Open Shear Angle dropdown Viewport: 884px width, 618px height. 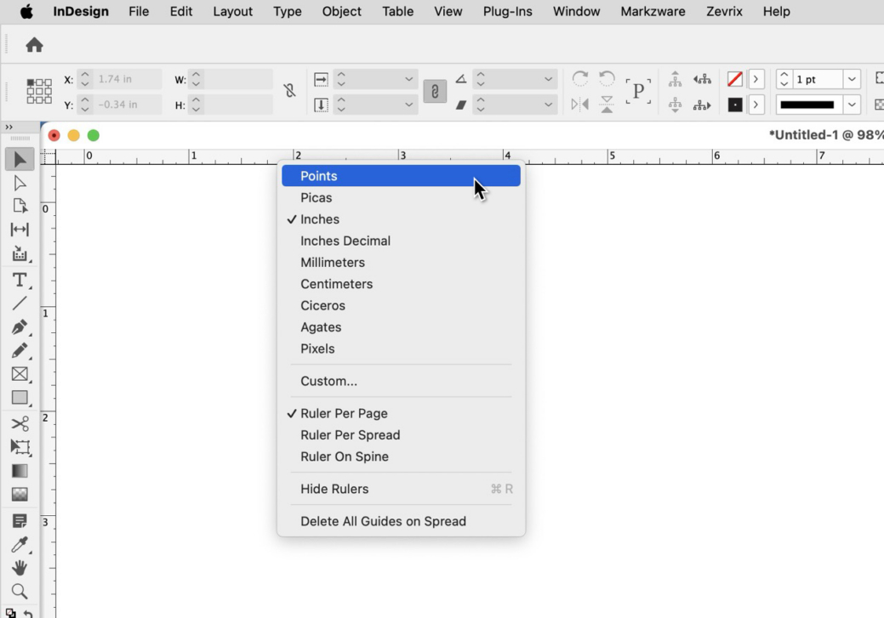(548, 105)
